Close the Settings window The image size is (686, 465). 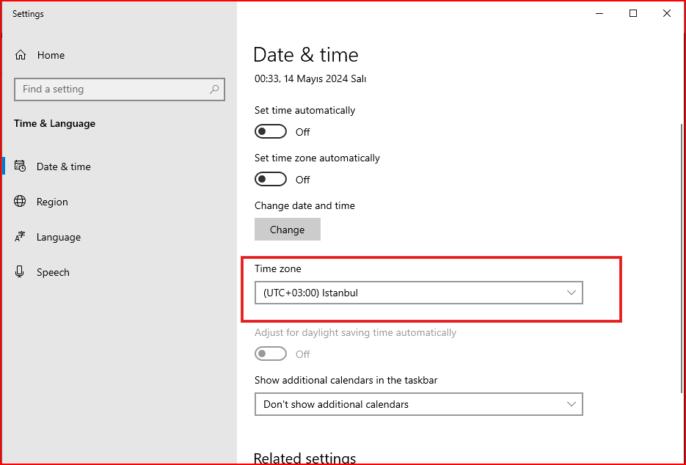667,13
